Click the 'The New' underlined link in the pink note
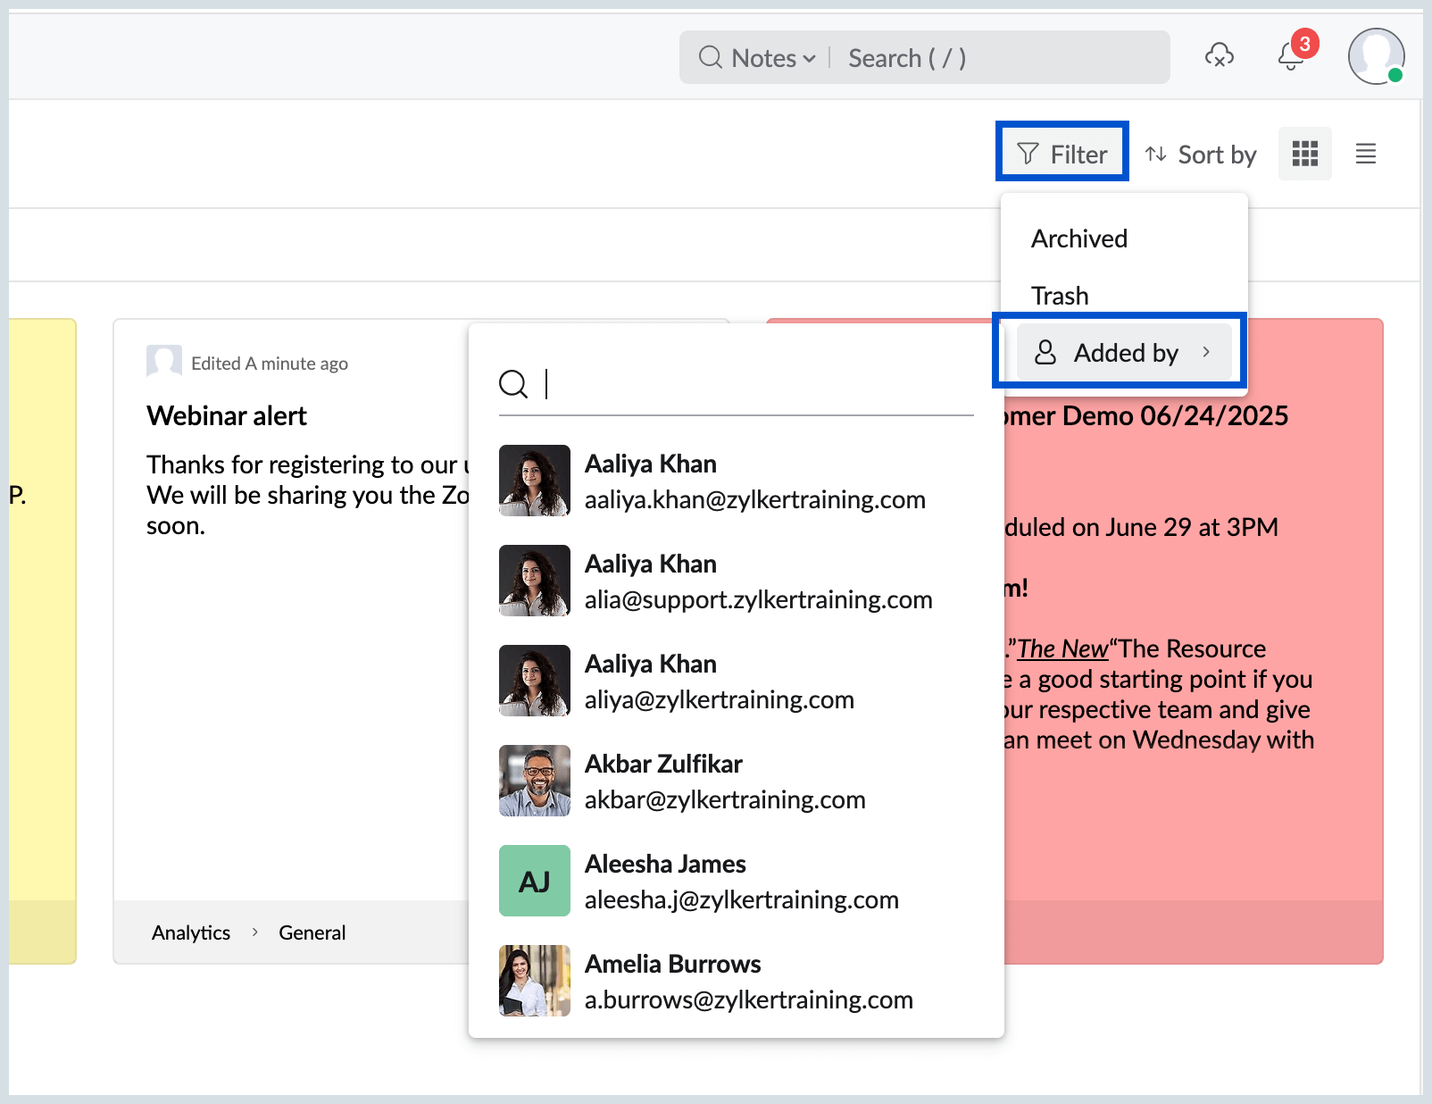This screenshot has height=1104, width=1432. pyautogui.click(x=1062, y=648)
